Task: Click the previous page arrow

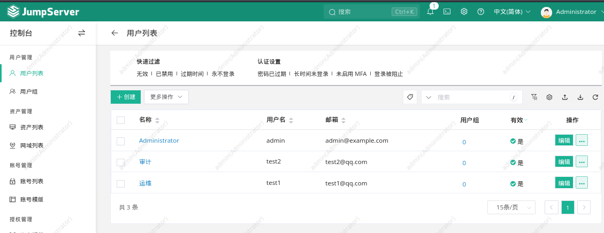Action: click(x=551, y=208)
